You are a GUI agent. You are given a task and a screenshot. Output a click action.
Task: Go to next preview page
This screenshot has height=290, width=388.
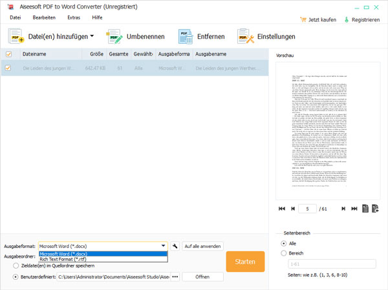pos(343,209)
